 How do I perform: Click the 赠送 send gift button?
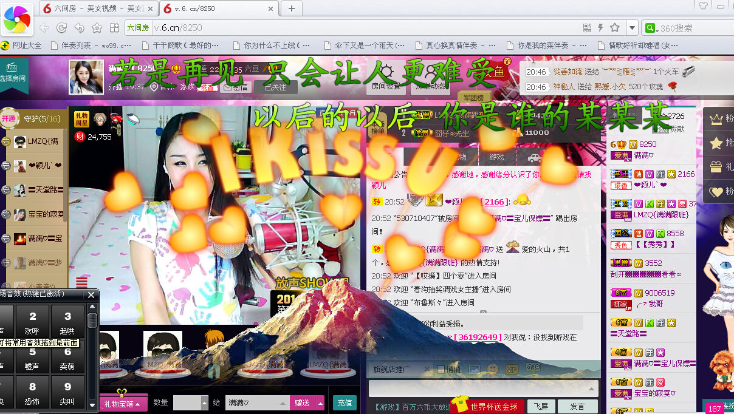coord(303,402)
